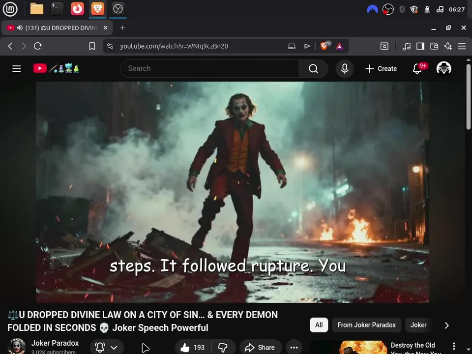Open Leo AI assistant icon
Image resolution: width=472 pixels, height=354 pixels.
click(x=448, y=46)
